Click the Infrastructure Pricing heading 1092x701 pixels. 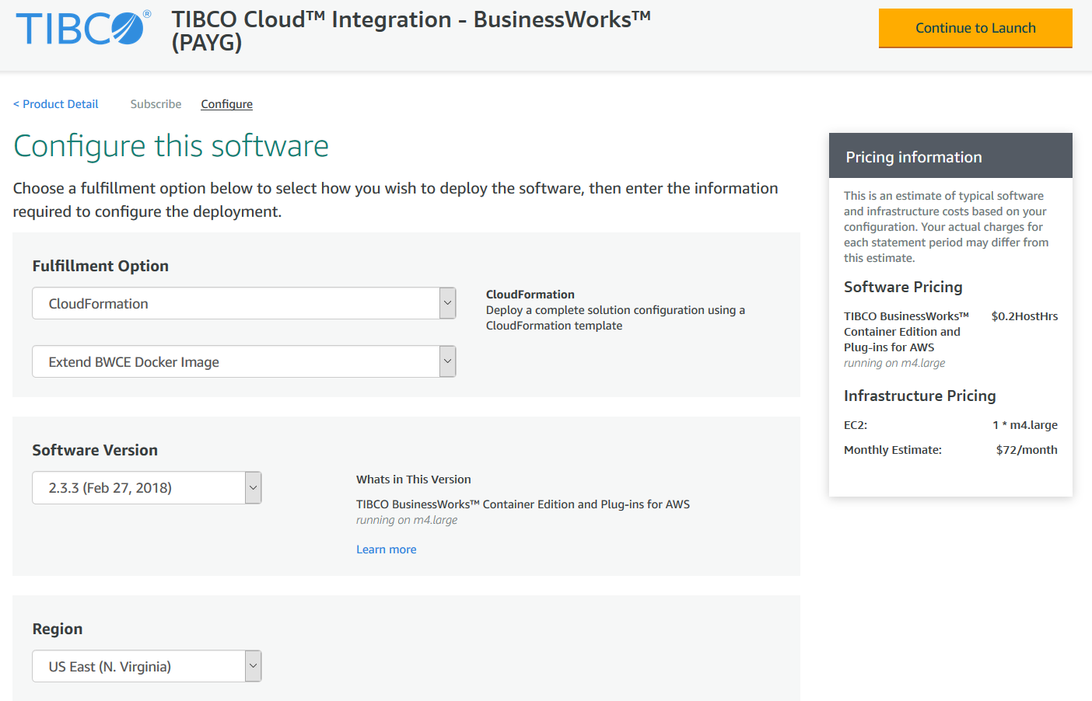pyautogui.click(x=919, y=396)
